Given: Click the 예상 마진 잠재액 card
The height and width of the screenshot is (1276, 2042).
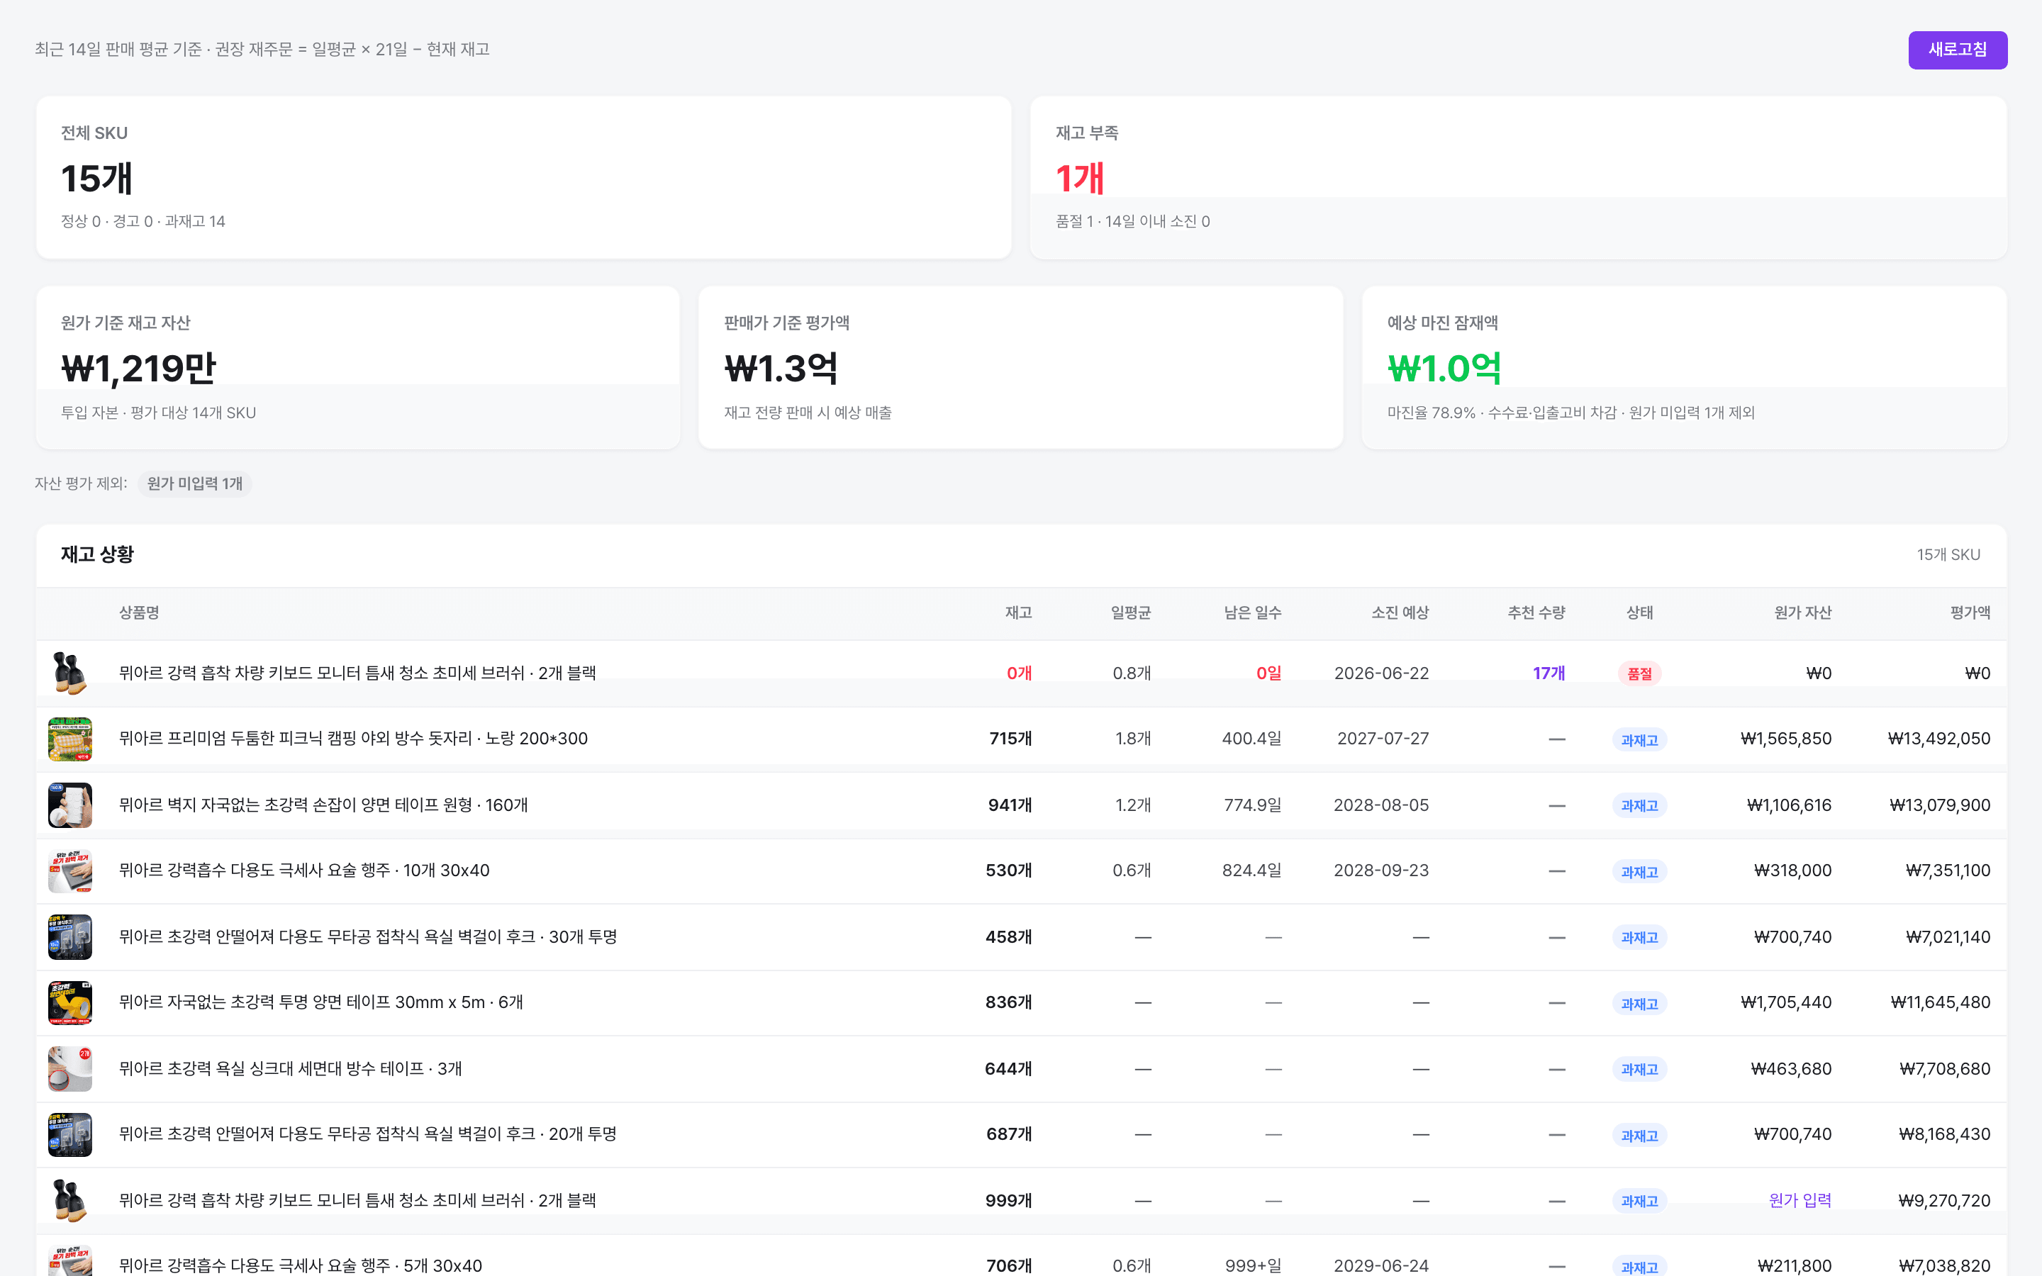Looking at the screenshot, I should point(1683,367).
